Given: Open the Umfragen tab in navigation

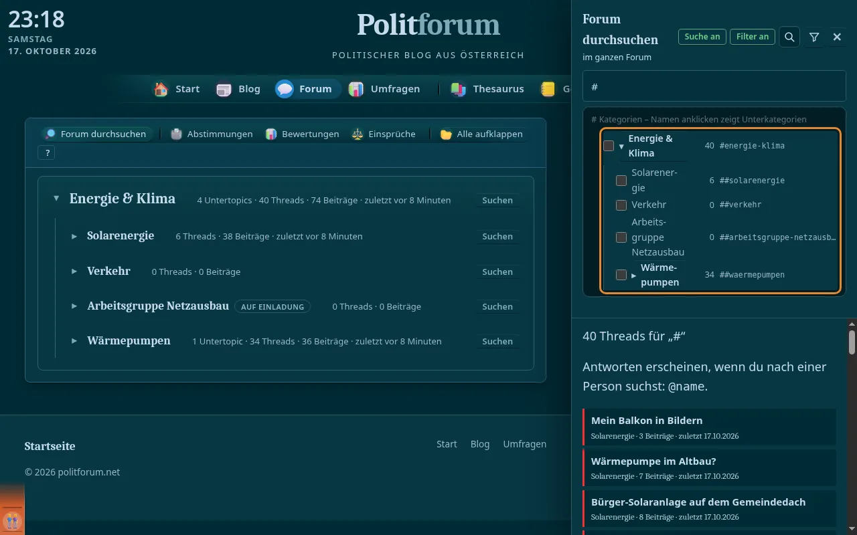Looking at the screenshot, I should point(384,89).
